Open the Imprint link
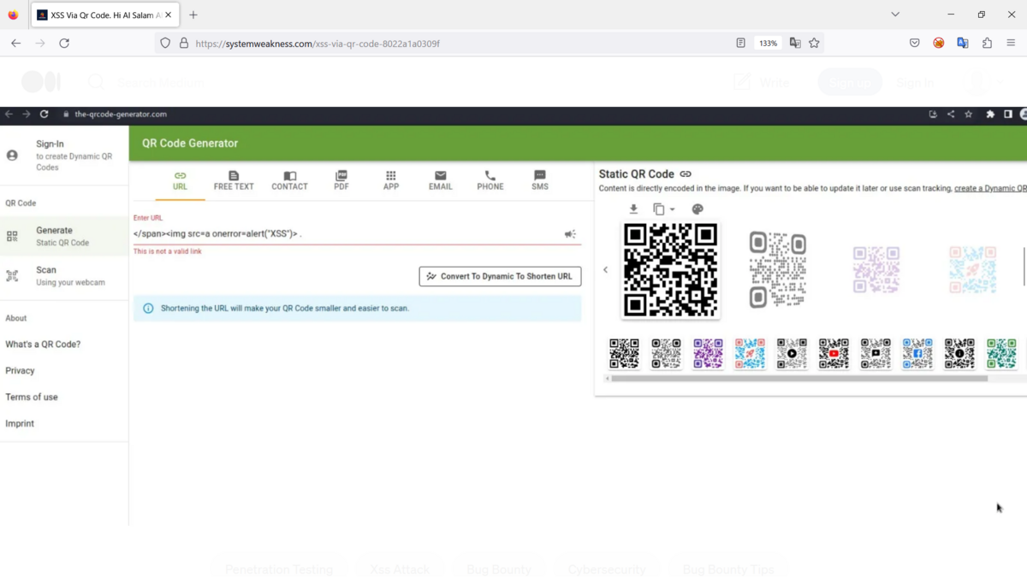This screenshot has height=577, width=1027. tap(20, 424)
